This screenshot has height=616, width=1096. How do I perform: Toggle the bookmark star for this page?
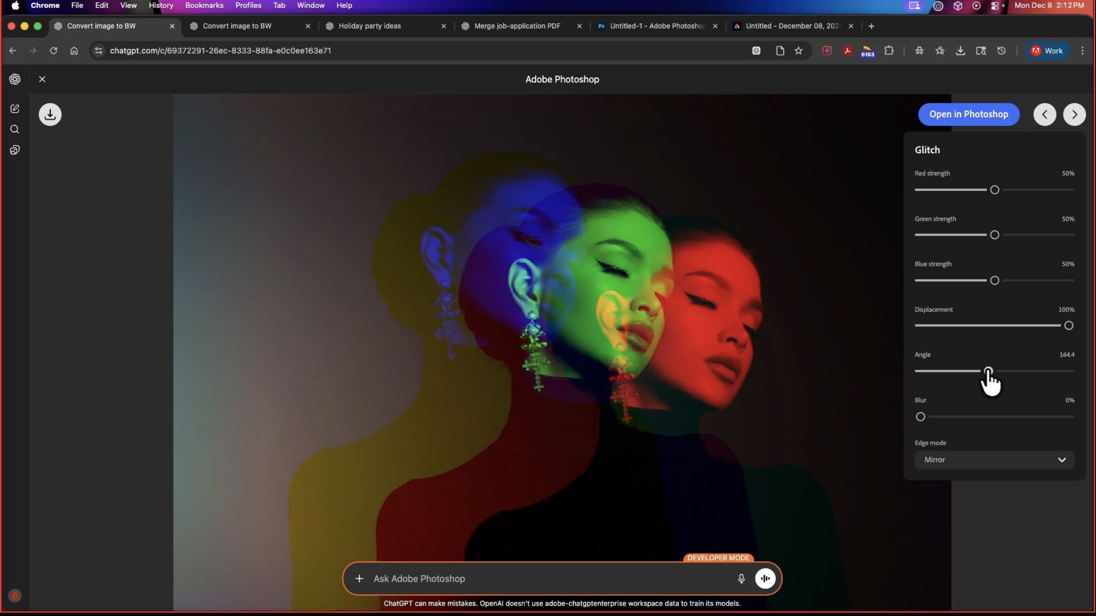click(x=799, y=51)
